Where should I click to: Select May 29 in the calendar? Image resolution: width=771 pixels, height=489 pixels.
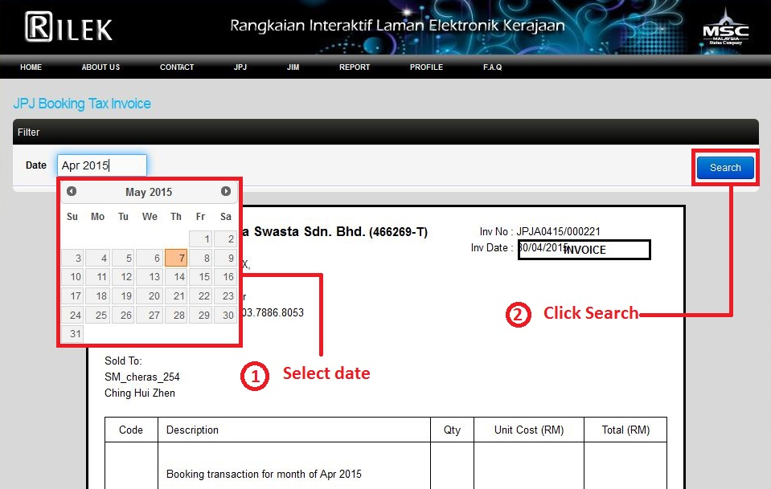201,316
